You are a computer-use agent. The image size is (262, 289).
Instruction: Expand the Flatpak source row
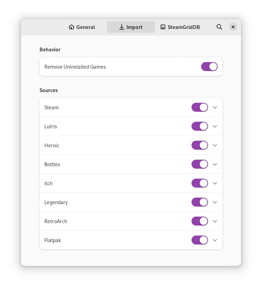point(215,240)
